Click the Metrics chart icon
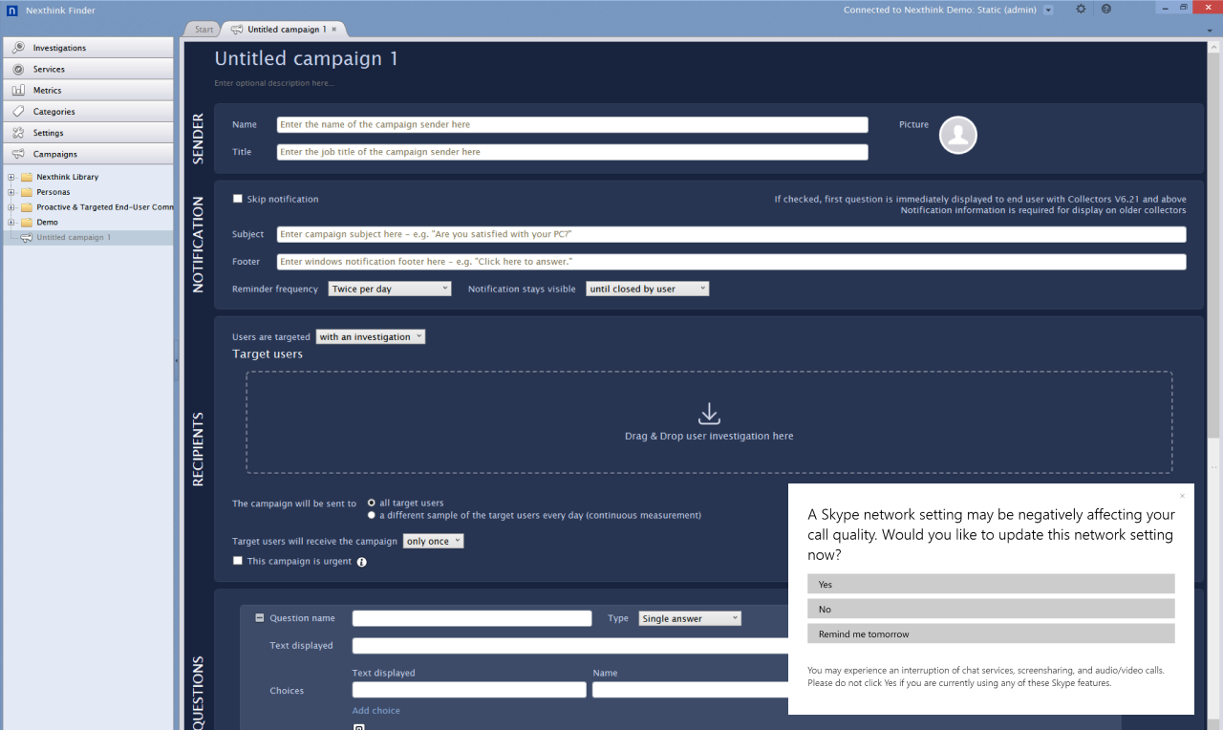The height and width of the screenshot is (730, 1223). [x=18, y=90]
